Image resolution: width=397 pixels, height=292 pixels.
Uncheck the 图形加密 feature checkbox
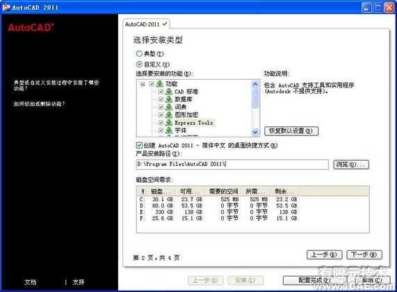(x=161, y=115)
